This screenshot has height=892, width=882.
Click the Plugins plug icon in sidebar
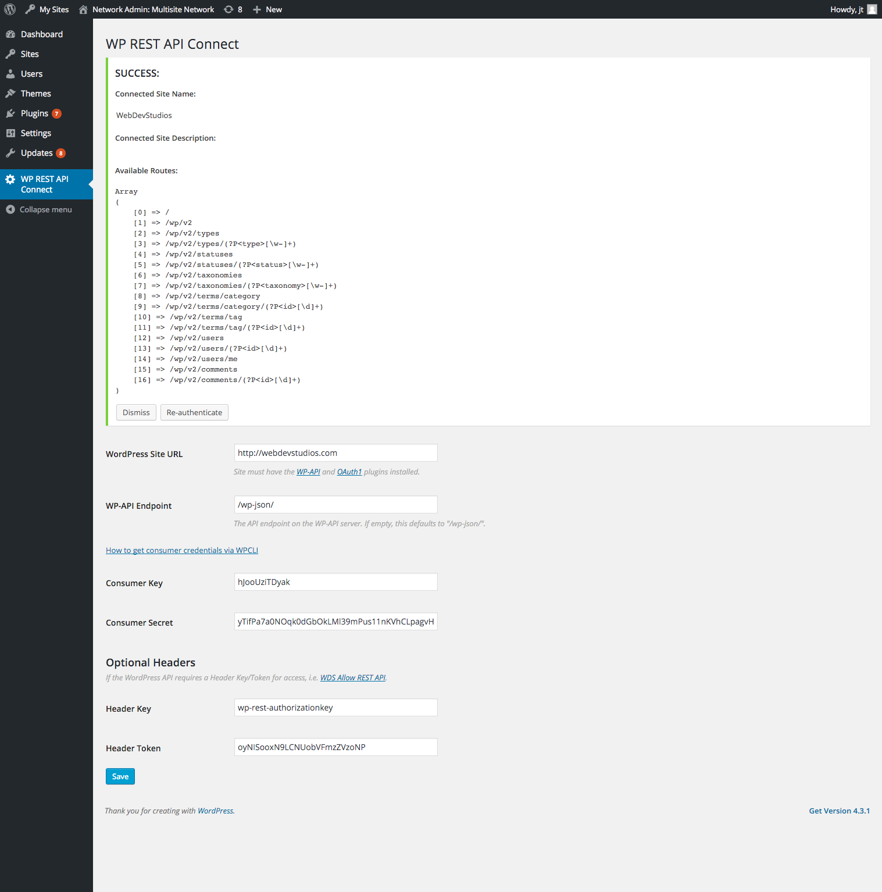pyautogui.click(x=10, y=113)
